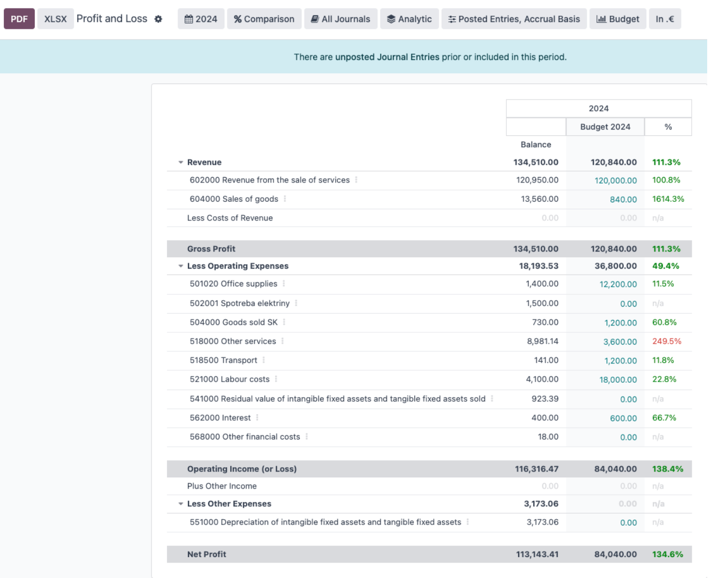The image size is (712, 578).
Task: Open the 2024 date filter dropdown
Action: pos(201,19)
